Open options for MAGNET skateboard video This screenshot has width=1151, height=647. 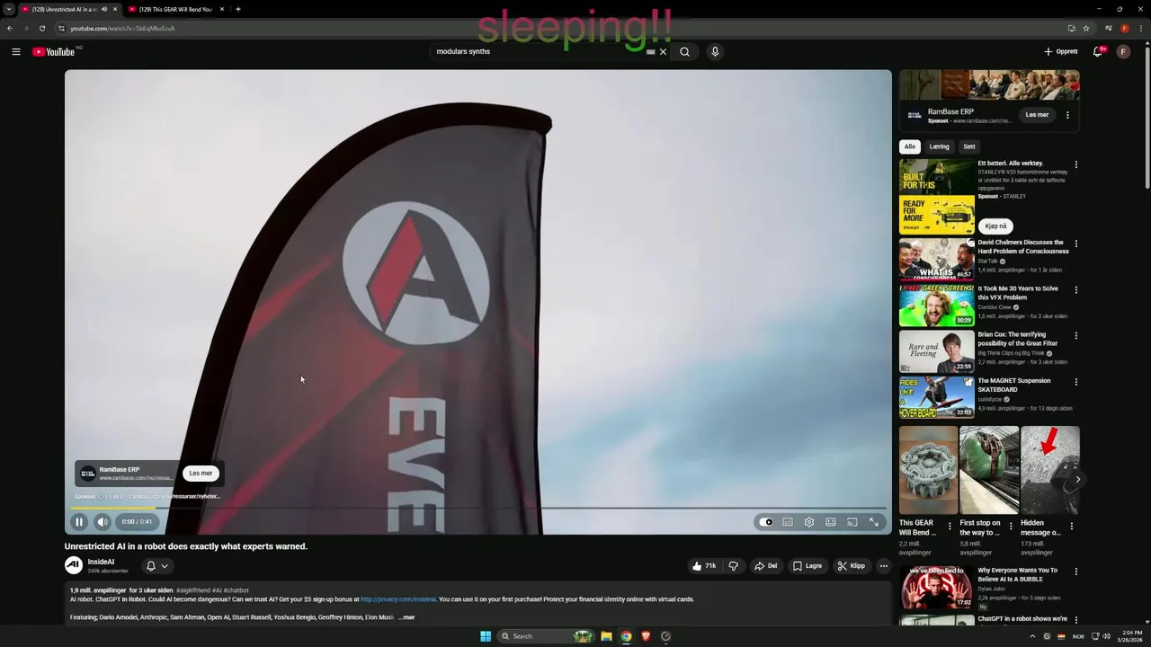[1075, 382]
